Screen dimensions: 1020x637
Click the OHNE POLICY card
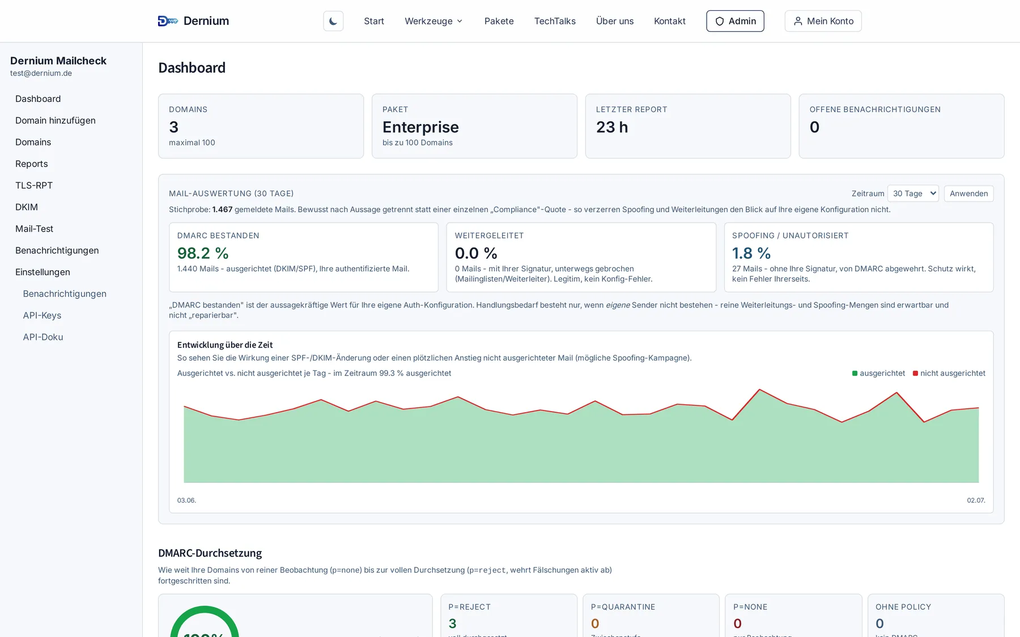click(x=936, y=615)
